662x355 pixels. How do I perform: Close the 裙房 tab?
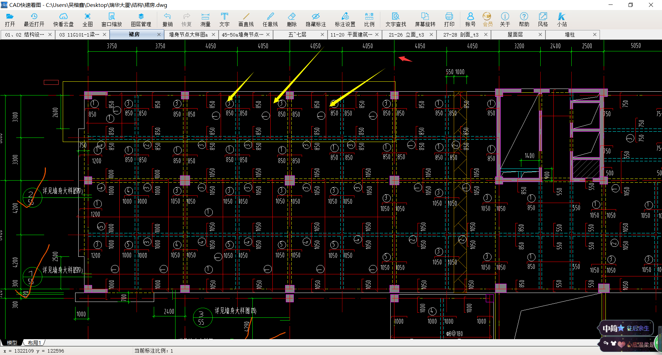point(159,34)
